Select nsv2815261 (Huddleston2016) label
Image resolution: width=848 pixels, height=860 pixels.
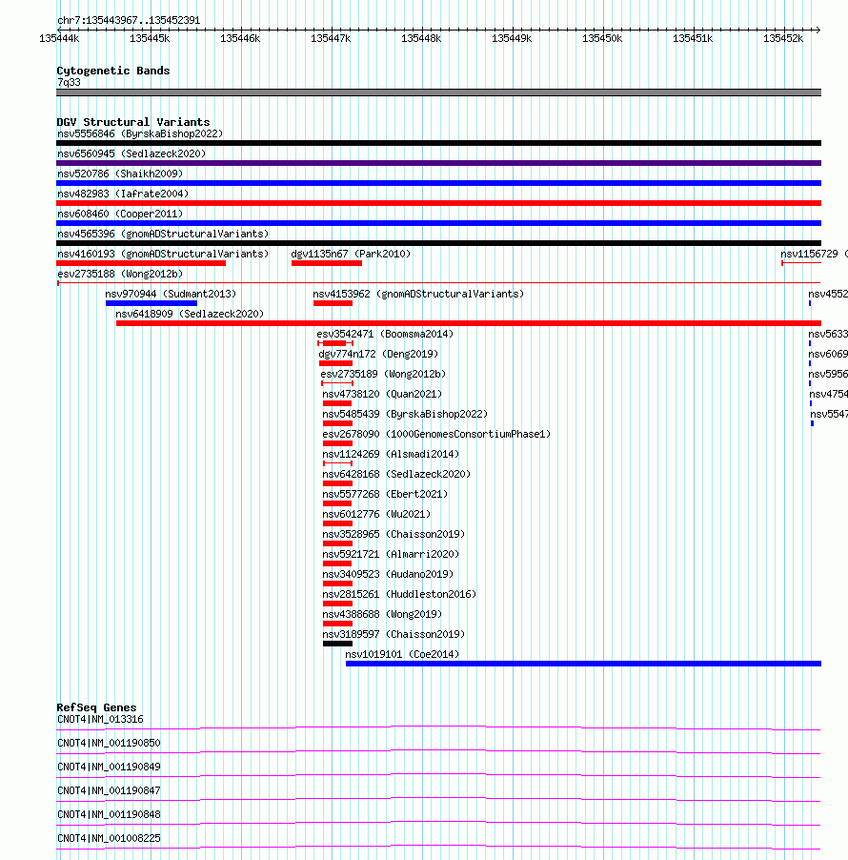coord(399,594)
